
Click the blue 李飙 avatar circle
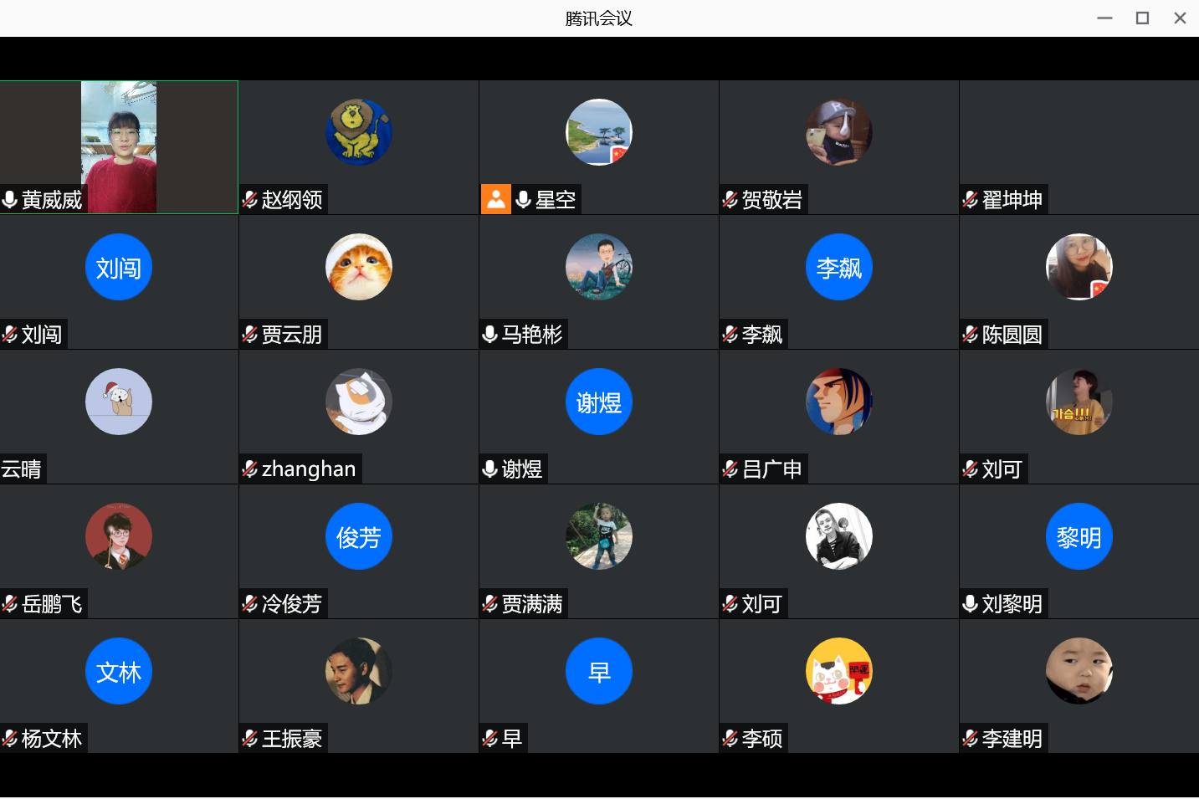tap(839, 267)
